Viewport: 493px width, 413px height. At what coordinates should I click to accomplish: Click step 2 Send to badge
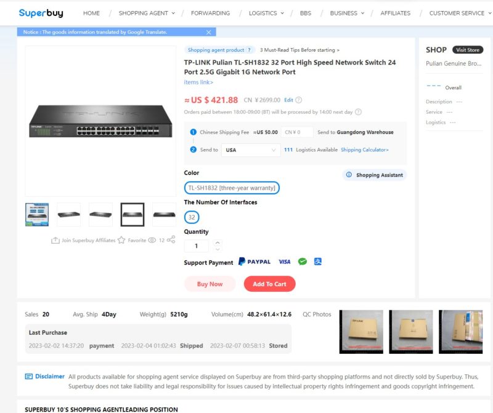pos(194,150)
